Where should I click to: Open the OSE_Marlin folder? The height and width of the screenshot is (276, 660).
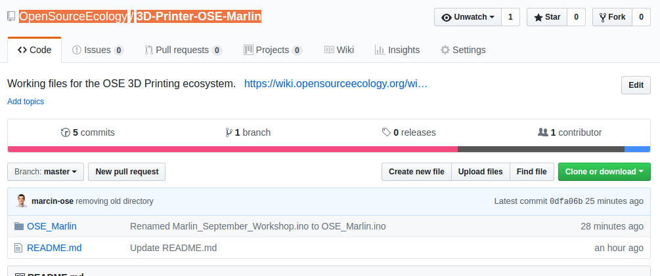52,226
